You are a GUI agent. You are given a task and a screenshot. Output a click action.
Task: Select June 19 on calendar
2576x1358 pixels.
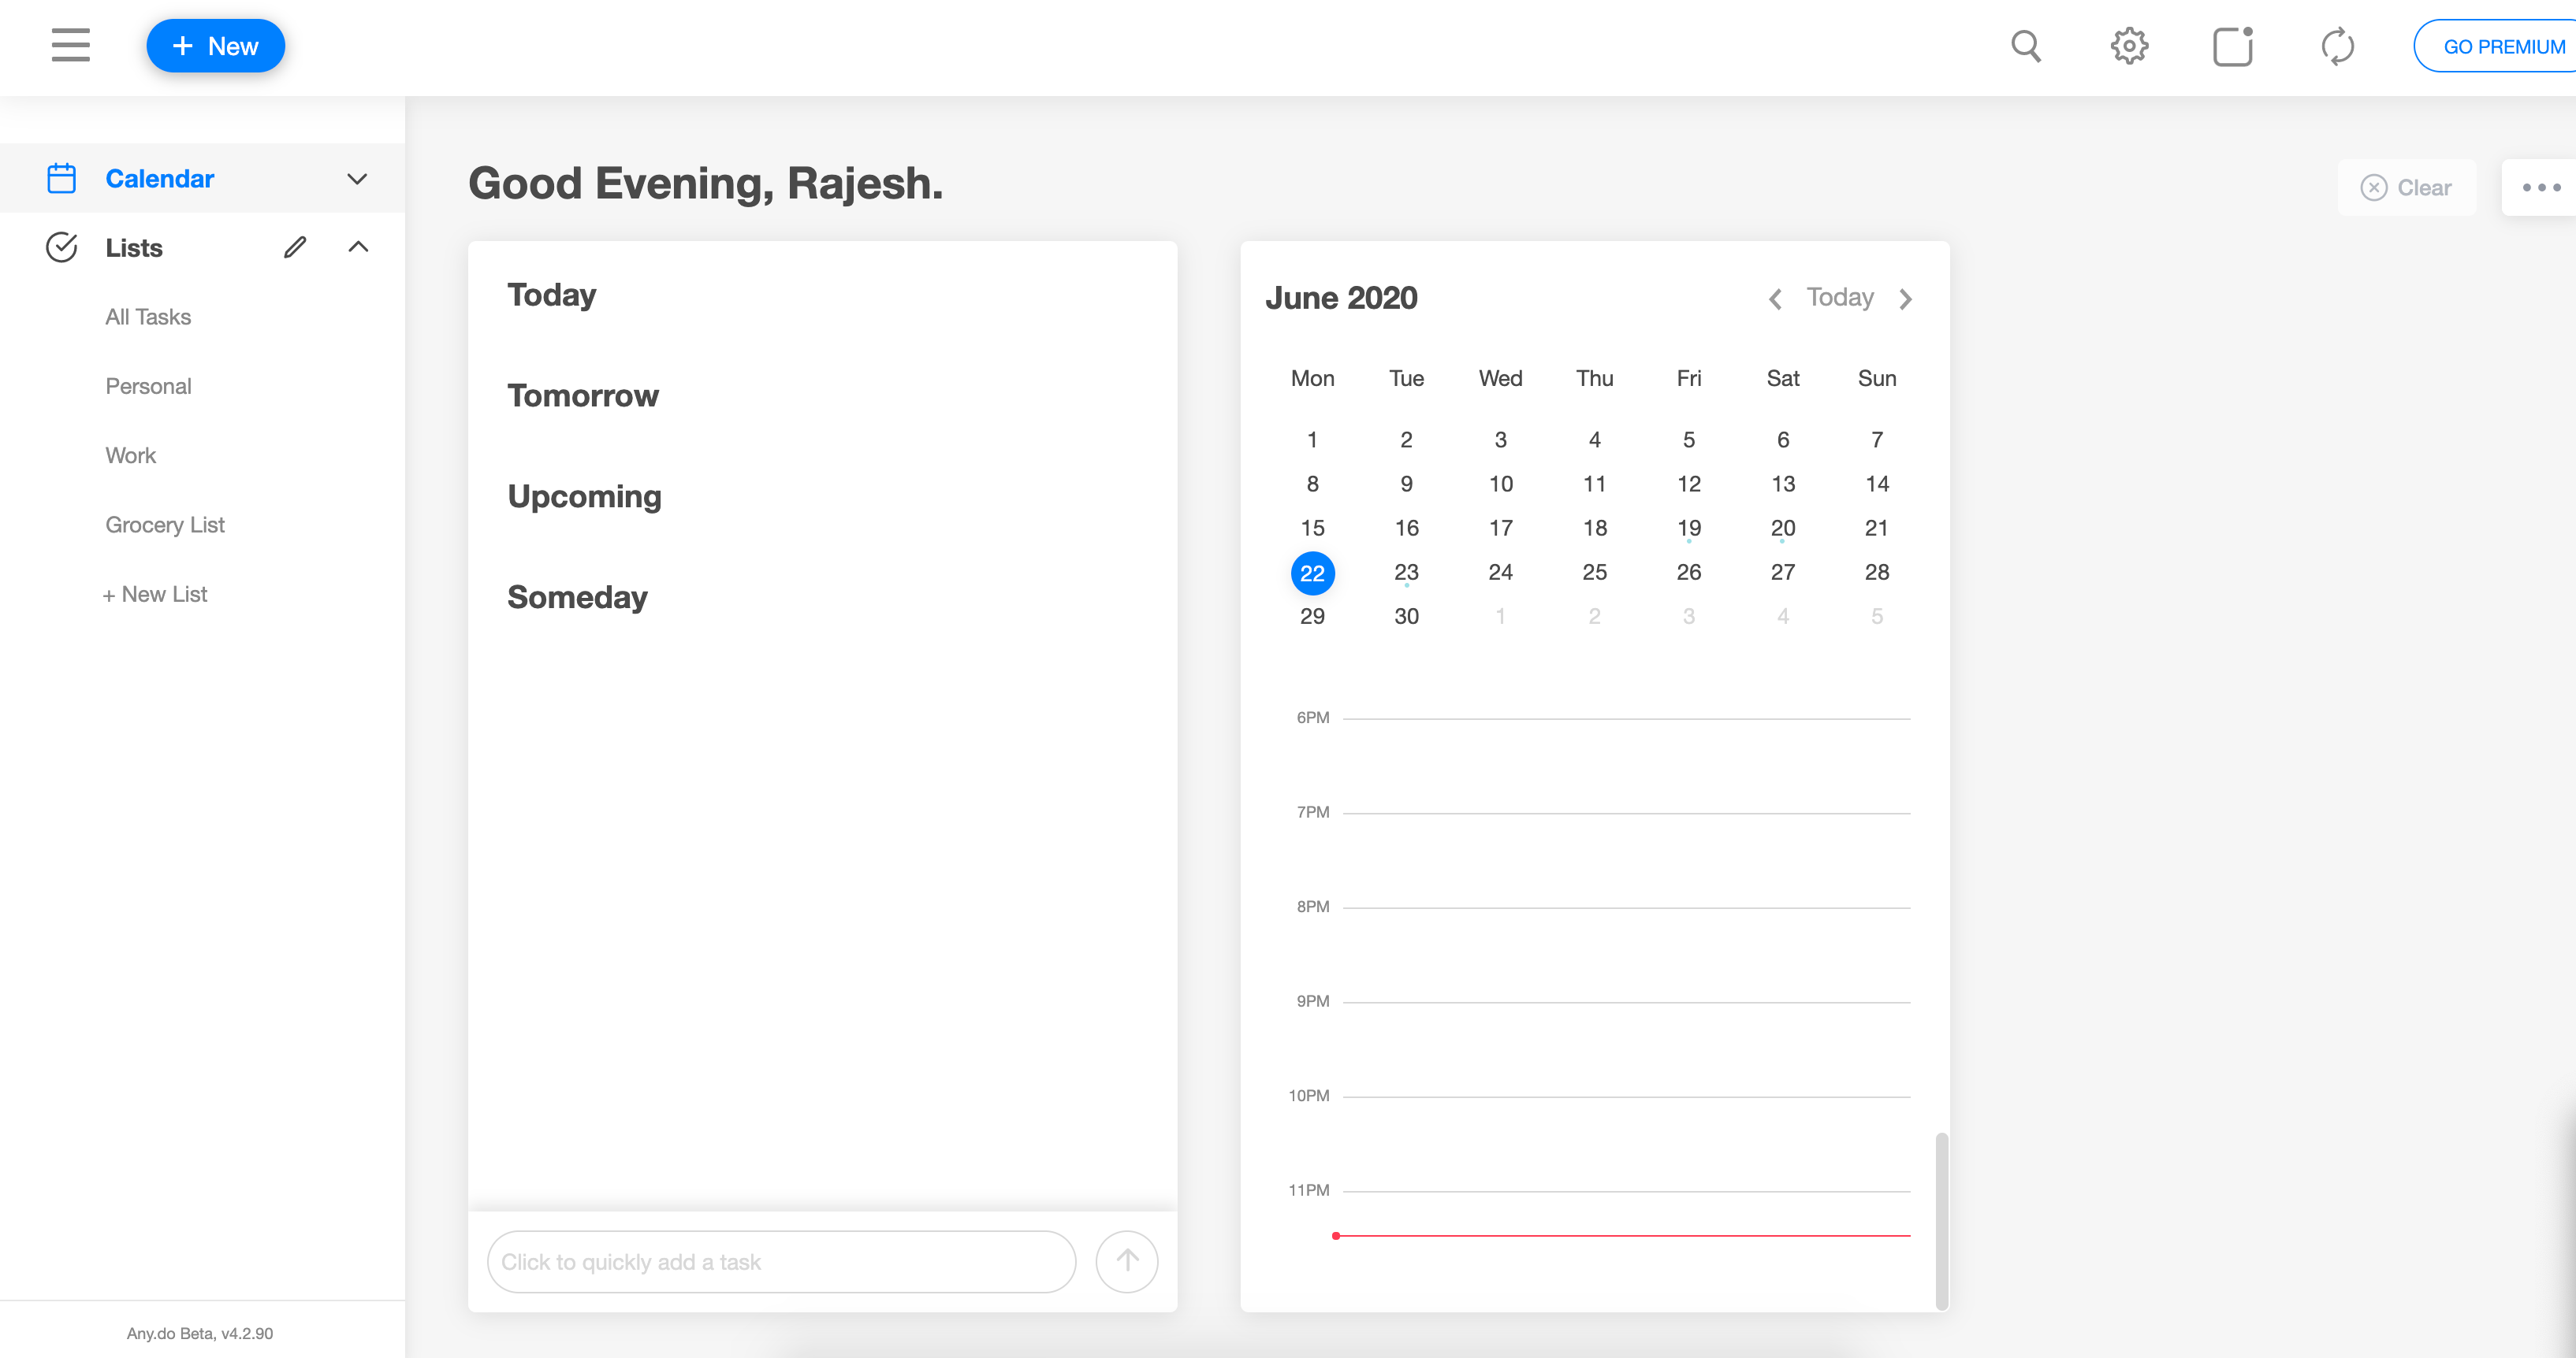point(1689,528)
